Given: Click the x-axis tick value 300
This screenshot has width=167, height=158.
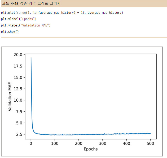Looking at the screenshot, I should tap(103, 143).
